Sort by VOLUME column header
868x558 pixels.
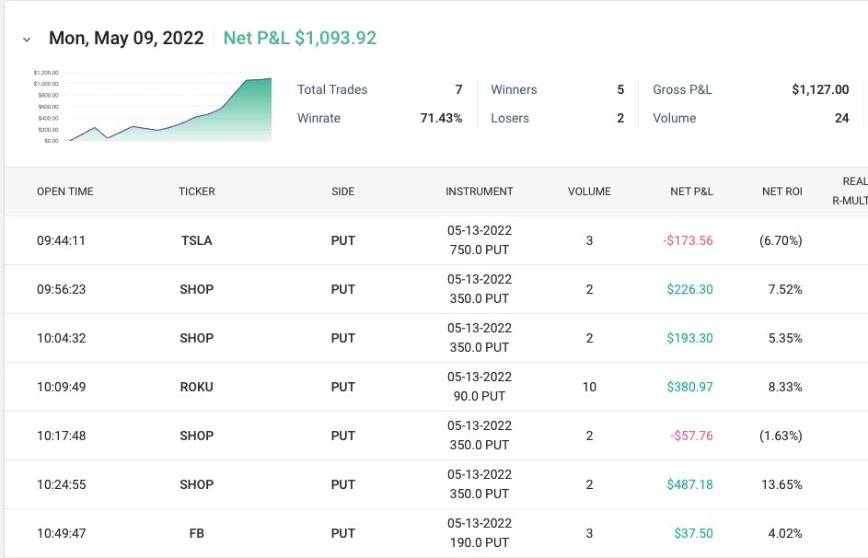coord(589,192)
